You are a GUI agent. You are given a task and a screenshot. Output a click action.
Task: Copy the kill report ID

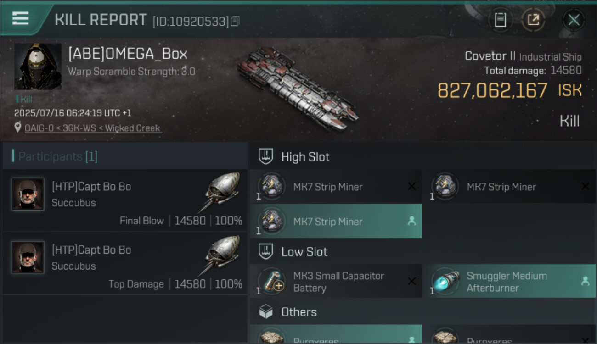click(235, 21)
